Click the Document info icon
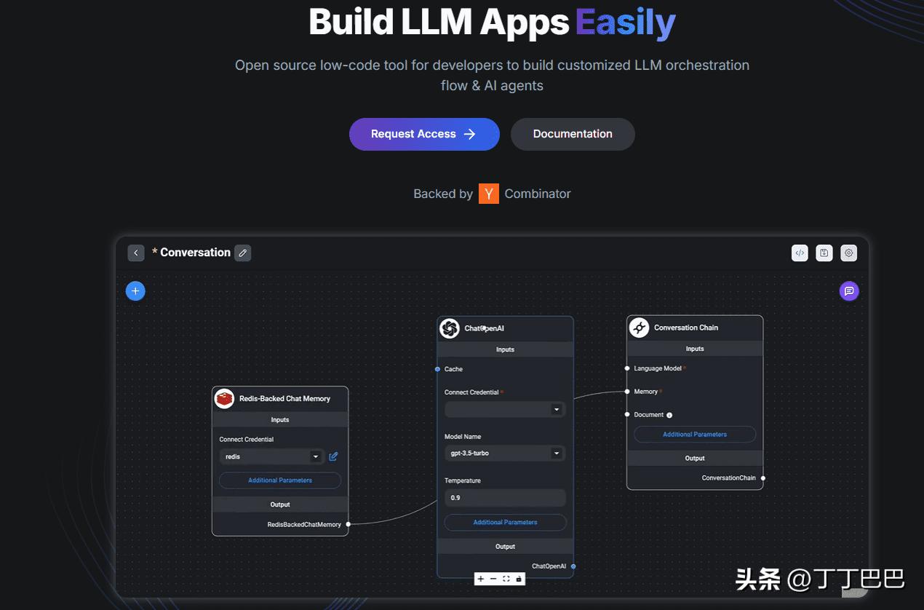 coord(669,415)
